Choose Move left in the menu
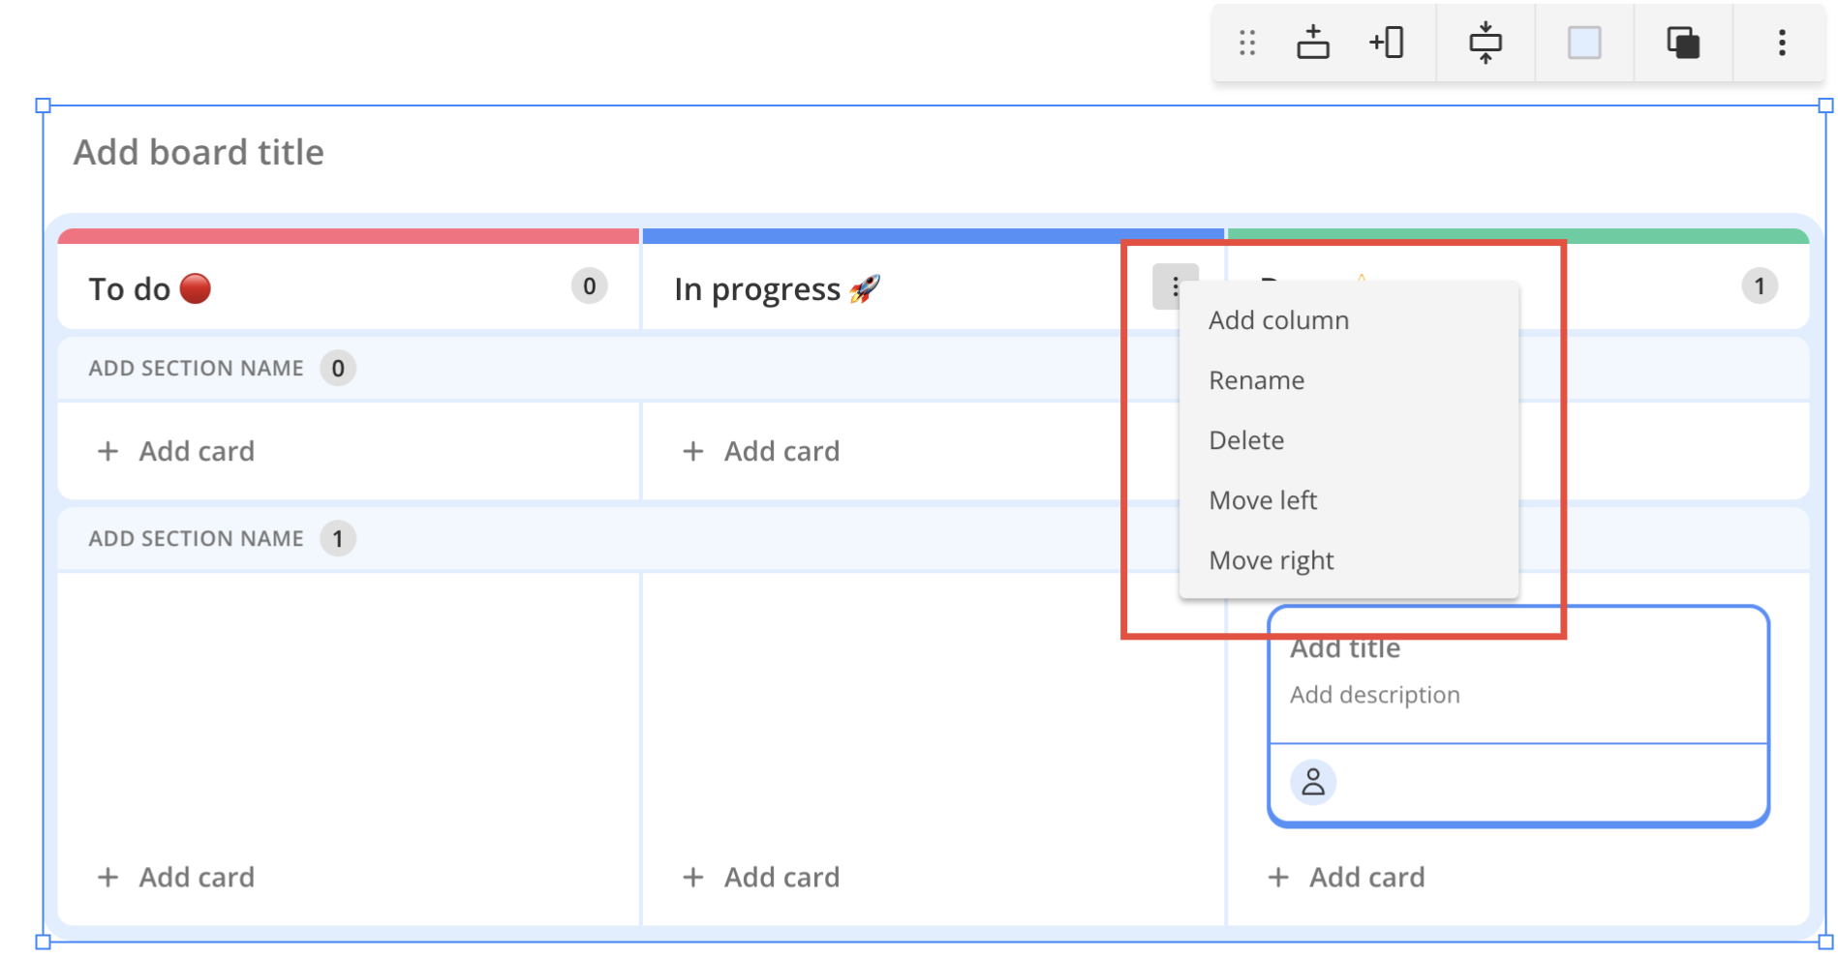 1263,500
